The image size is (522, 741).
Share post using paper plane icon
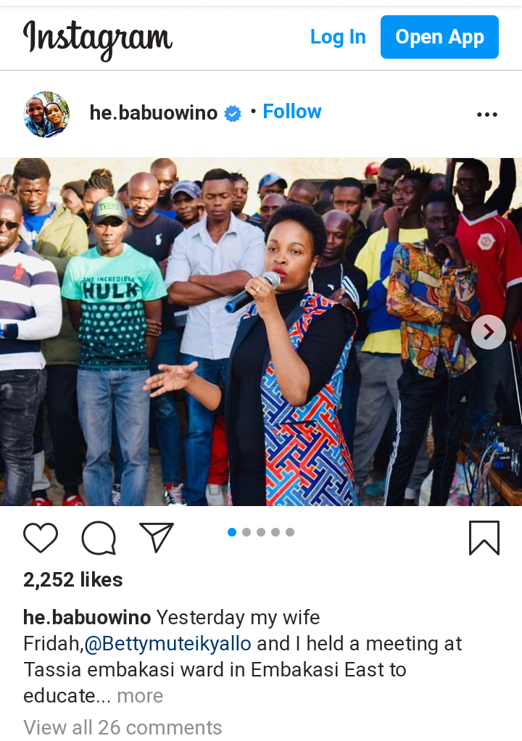pos(157,537)
